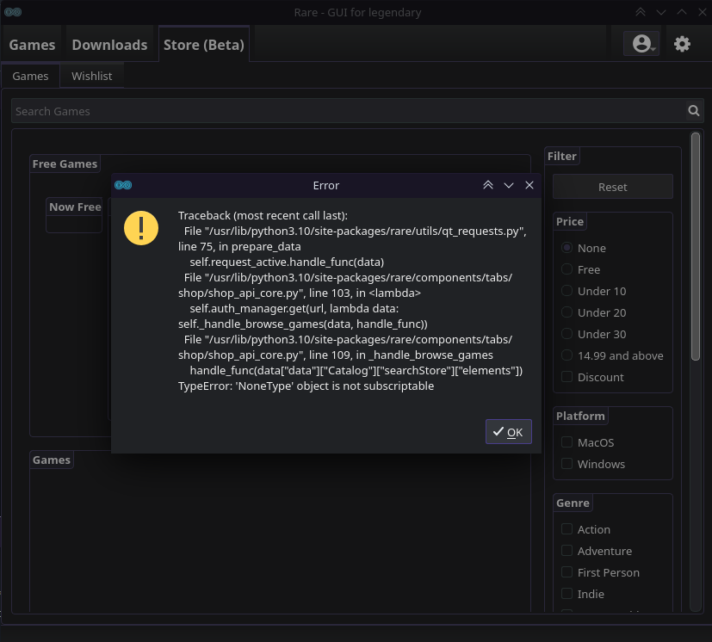Select the Under 30 price option

[x=567, y=334]
